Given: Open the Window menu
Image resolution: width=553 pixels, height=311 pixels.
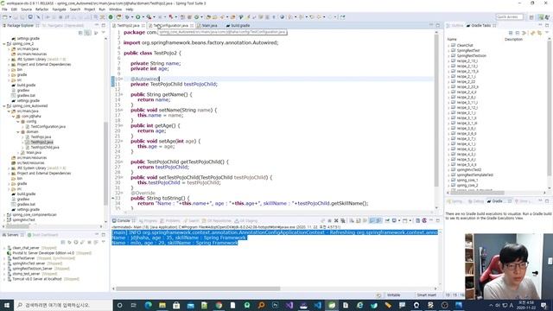Looking at the screenshot, I should pyautogui.click(x=115, y=10).
